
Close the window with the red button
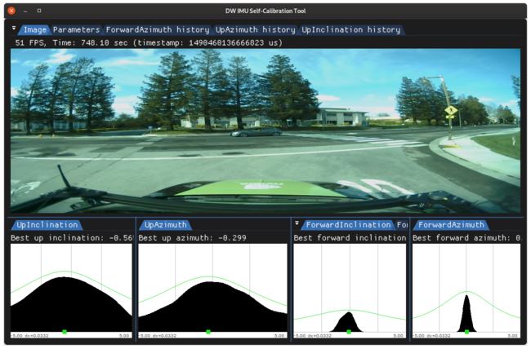click(x=11, y=11)
